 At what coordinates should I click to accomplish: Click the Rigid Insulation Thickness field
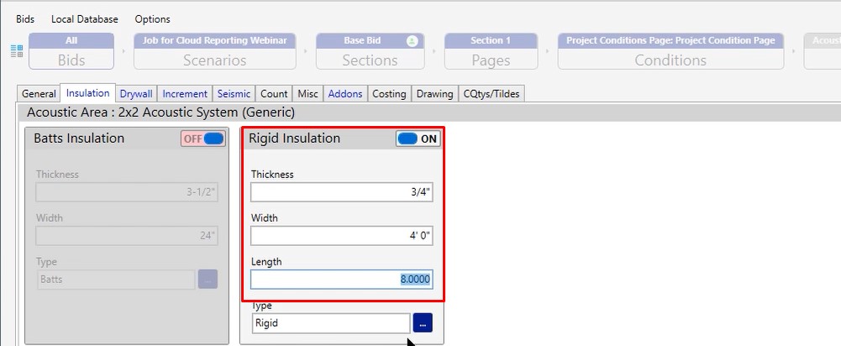coord(341,191)
